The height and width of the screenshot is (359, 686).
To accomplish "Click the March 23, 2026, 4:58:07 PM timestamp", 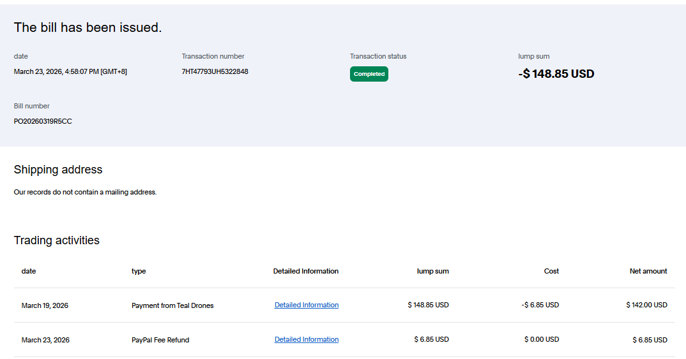I will (x=70, y=71).
